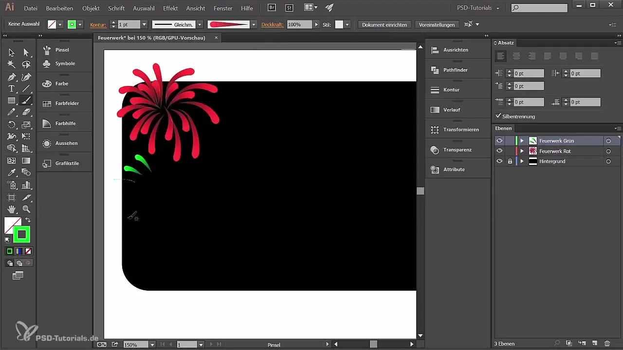623x350 pixels.
Task: Unlock the Hintergrund layer
Action: pyautogui.click(x=510, y=161)
